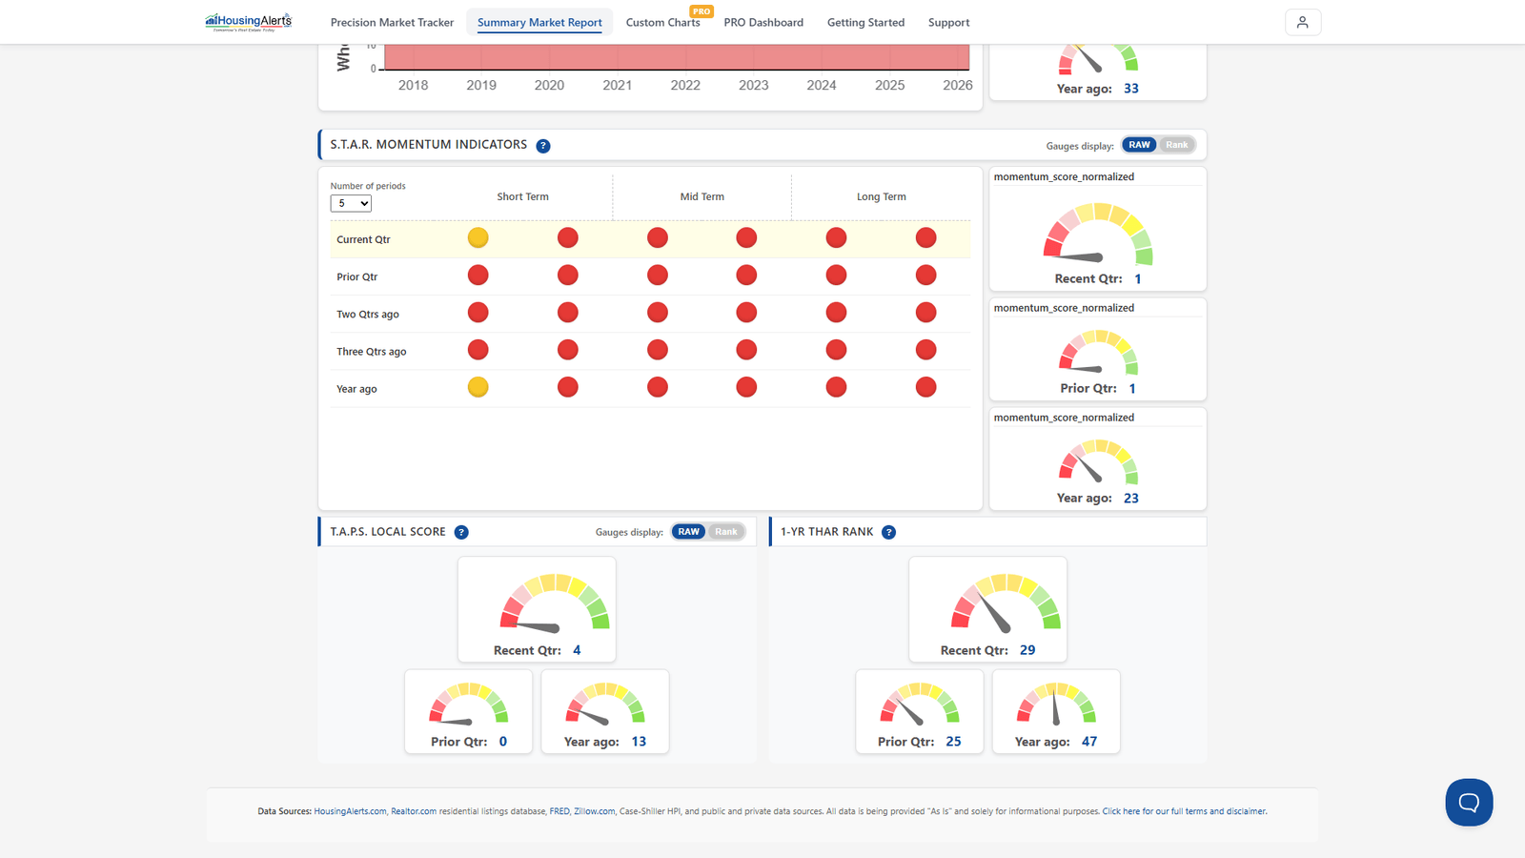Follow the Zillow.com link
Image resolution: width=1525 pixels, height=858 pixels.
pos(594,811)
